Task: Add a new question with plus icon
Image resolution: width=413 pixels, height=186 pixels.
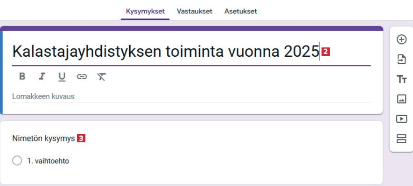Action: point(401,40)
